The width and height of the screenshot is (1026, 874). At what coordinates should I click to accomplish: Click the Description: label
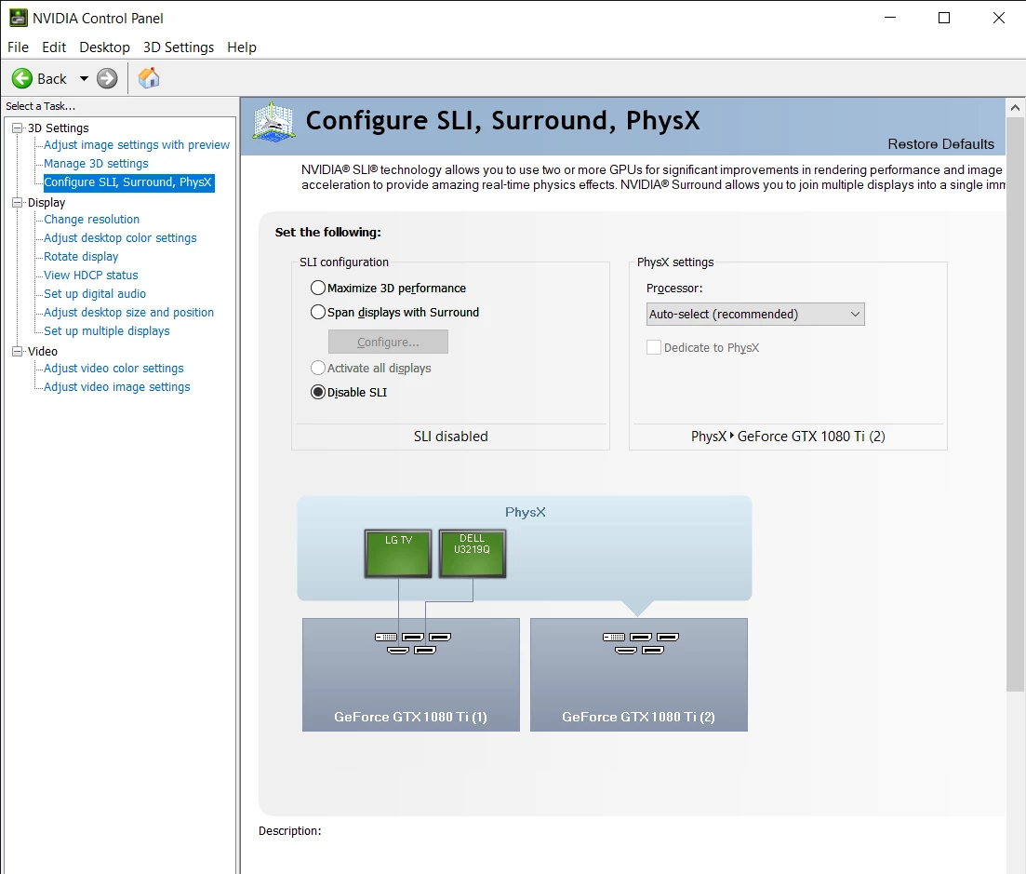(290, 831)
